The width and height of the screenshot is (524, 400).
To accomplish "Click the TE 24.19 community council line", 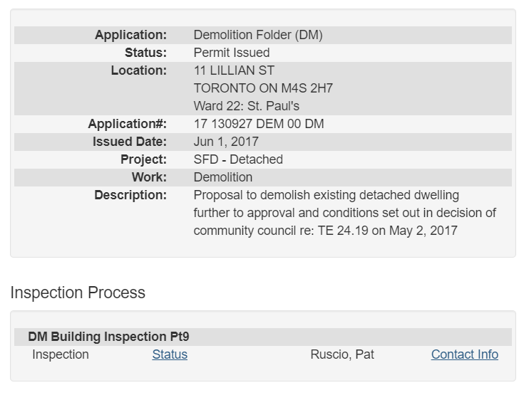I will (x=325, y=231).
